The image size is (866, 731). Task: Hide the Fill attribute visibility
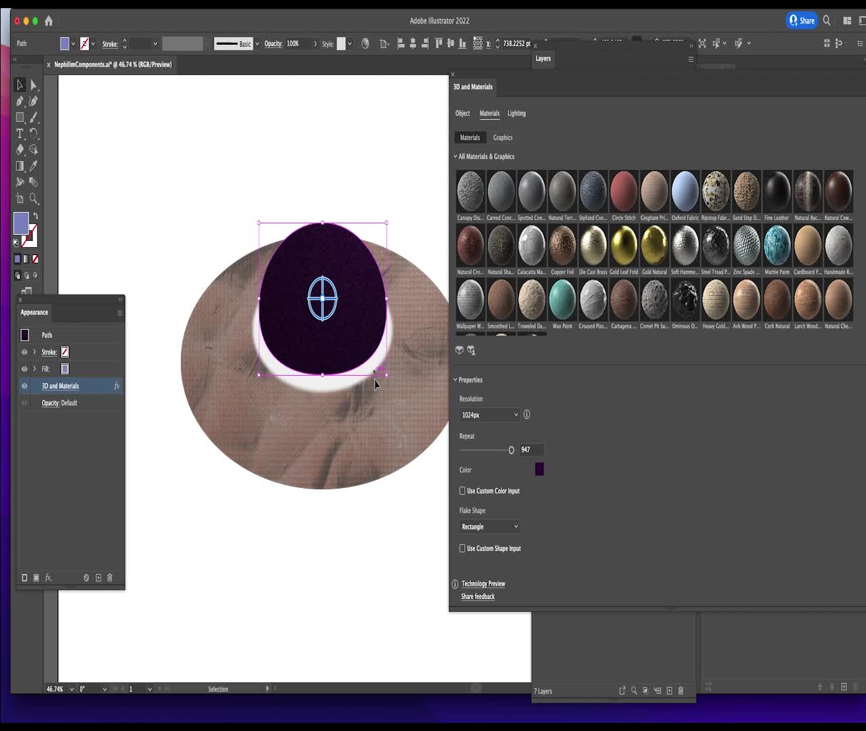[24, 369]
